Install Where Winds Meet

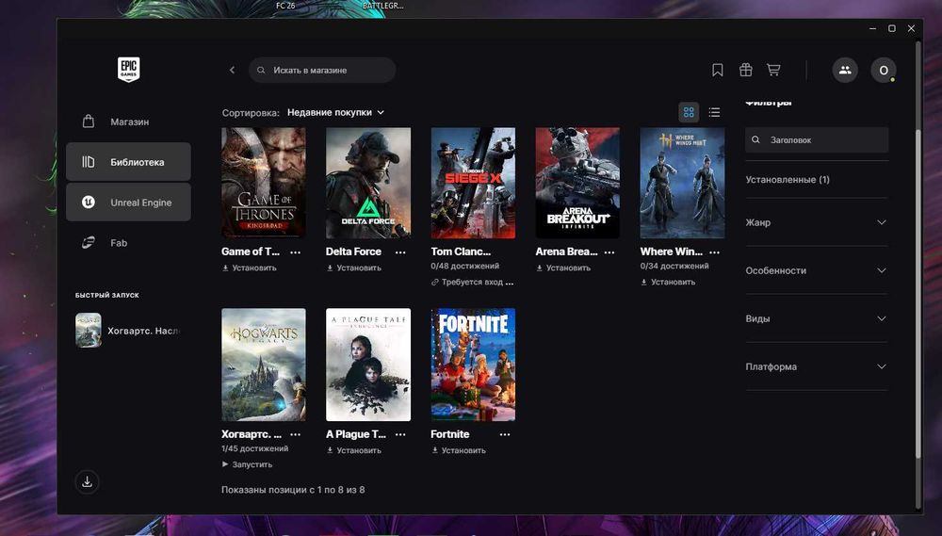(x=668, y=282)
